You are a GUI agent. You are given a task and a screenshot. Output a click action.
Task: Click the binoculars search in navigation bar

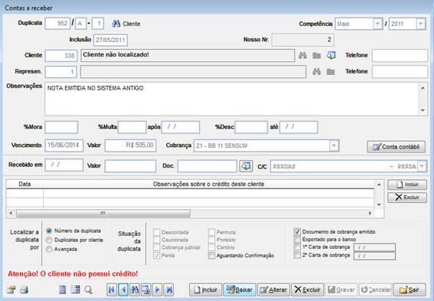coord(135,290)
